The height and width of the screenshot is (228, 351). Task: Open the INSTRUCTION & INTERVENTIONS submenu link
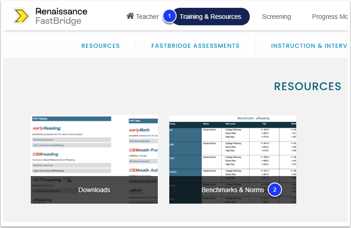click(x=309, y=46)
